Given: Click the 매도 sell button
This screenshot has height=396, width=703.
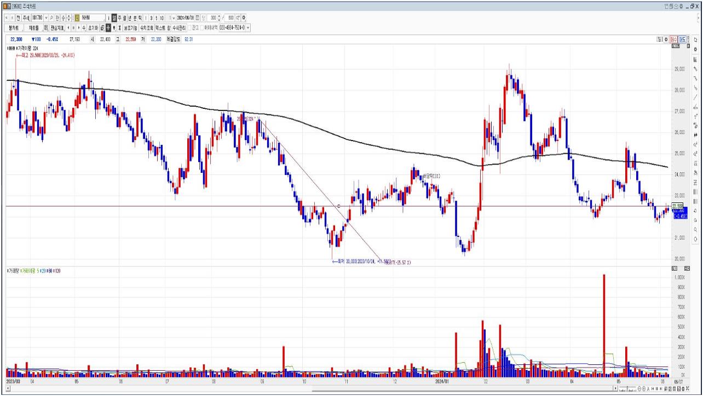Looking at the screenshot, I should [x=682, y=39].
